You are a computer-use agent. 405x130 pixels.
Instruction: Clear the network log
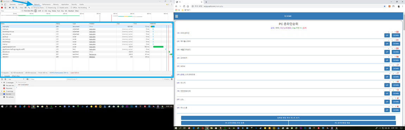point(5,8)
